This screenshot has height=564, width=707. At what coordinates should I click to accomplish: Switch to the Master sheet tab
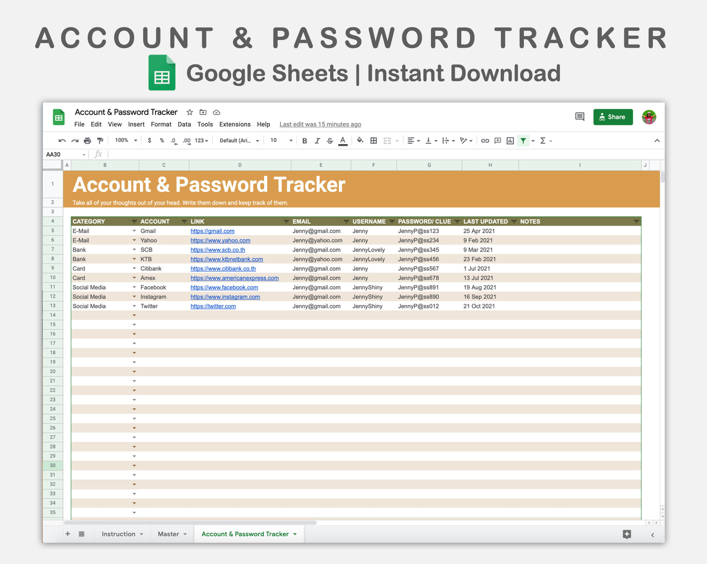pyautogui.click(x=168, y=534)
